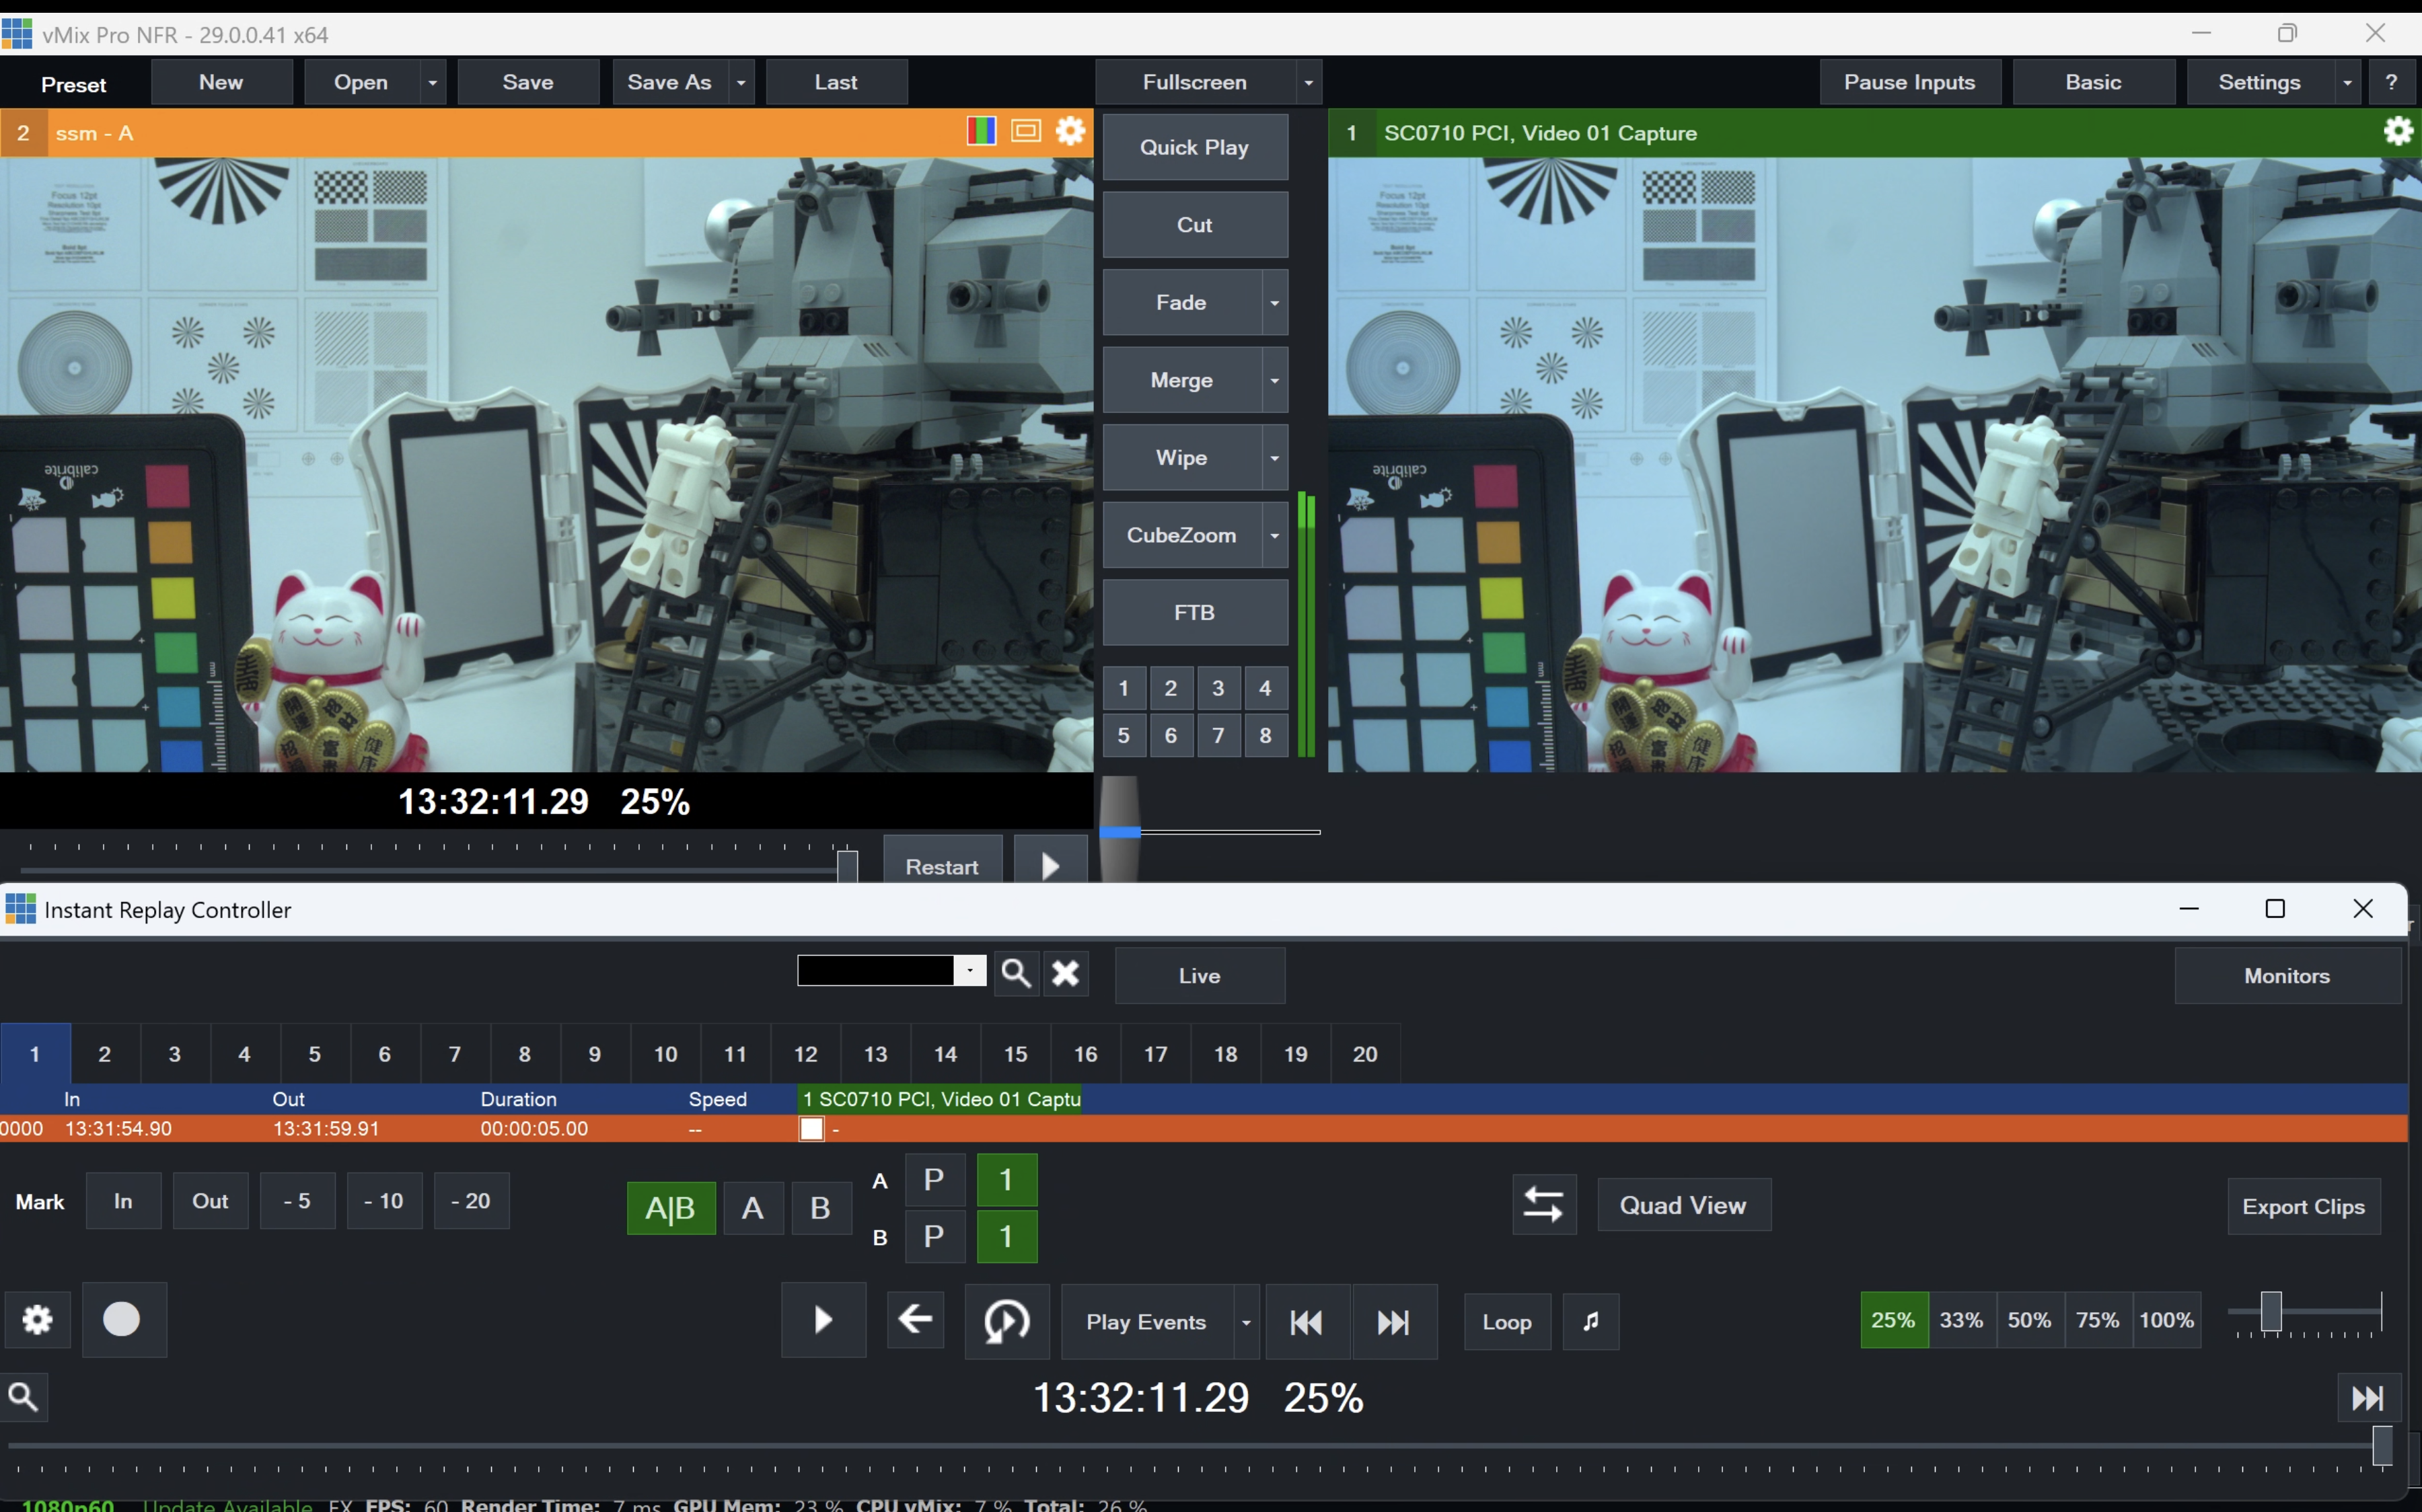The image size is (2422, 1512).
Task: Open replay controller gear settings
Action: pyautogui.click(x=37, y=1319)
